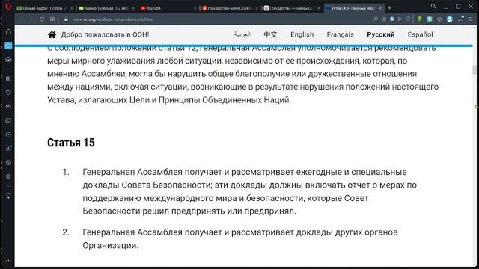
Task: Click the page vertical scrollbar thumb
Action: [x=475, y=69]
